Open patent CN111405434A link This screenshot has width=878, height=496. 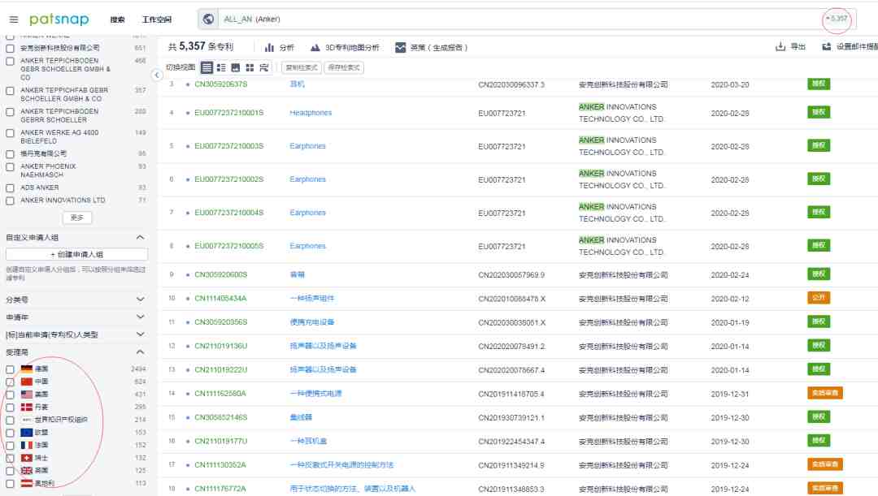pos(220,299)
